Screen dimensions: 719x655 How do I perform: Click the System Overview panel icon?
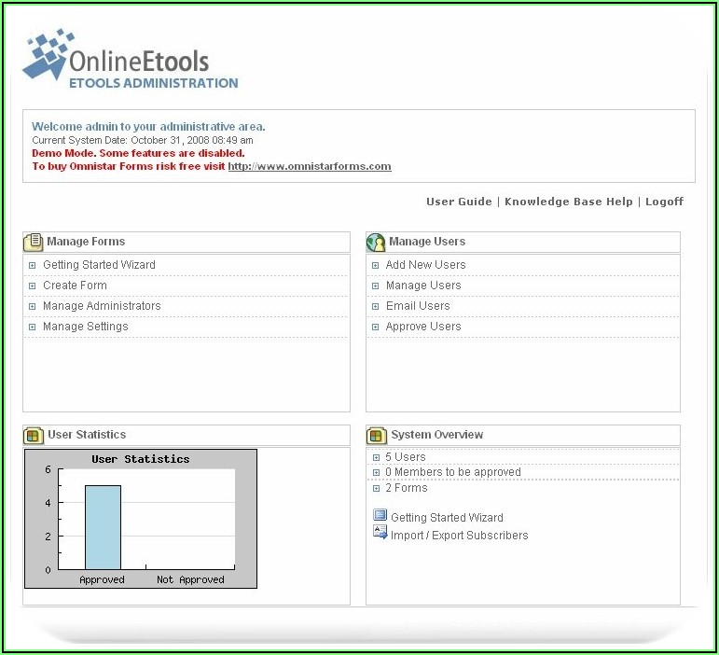pos(377,436)
